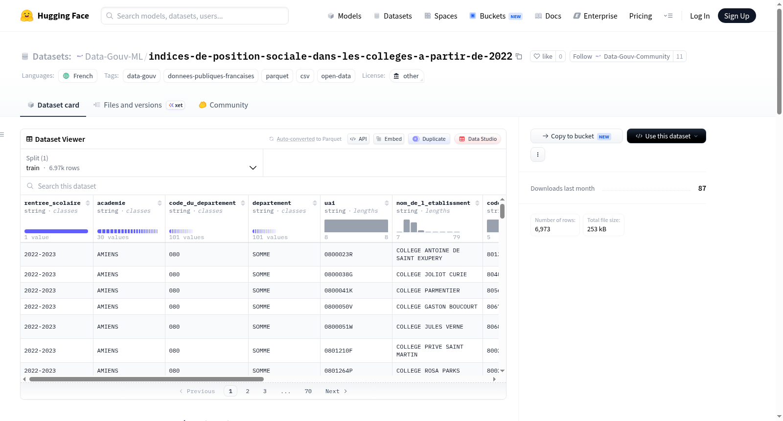Select the cell COLLEGE PARMENTIER
The width and height of the screenshot is (783, 421).
(438, 290)
